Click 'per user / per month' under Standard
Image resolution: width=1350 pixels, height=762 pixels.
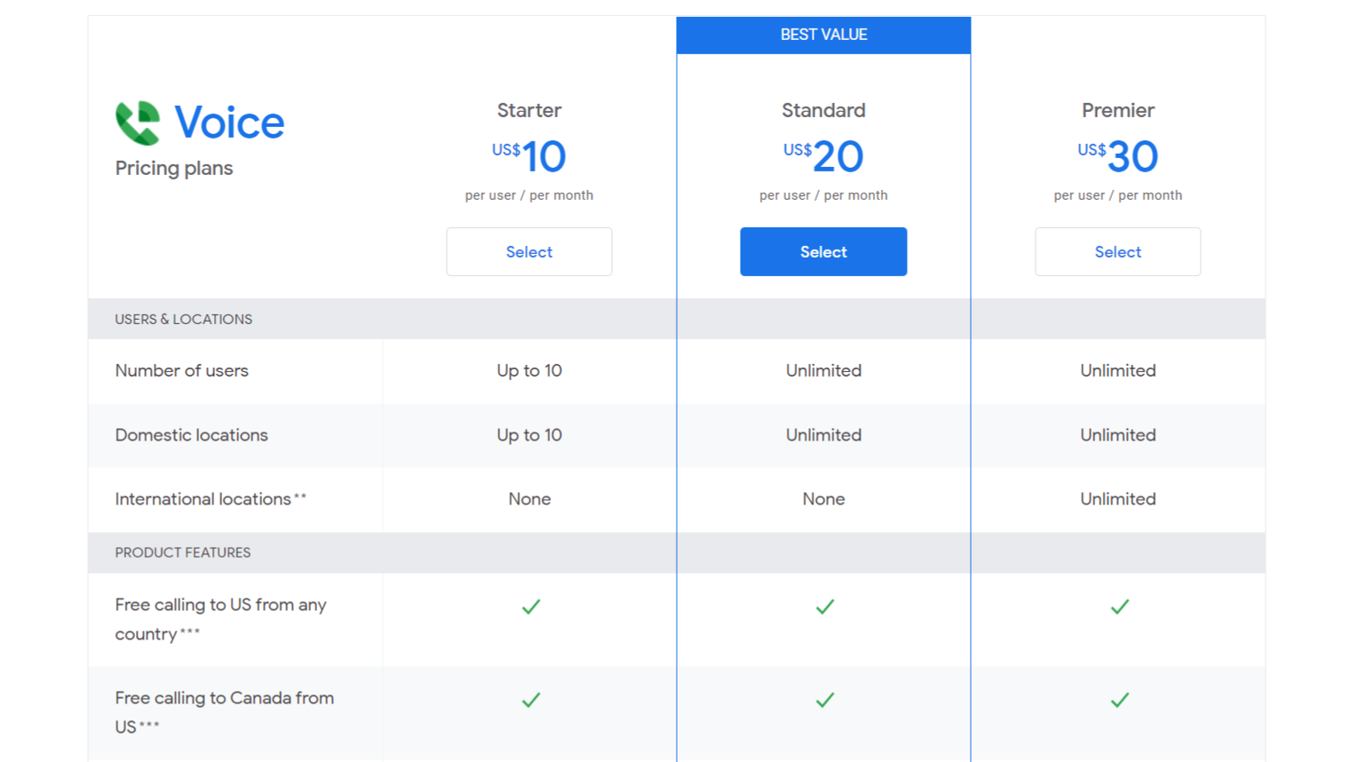823,195
